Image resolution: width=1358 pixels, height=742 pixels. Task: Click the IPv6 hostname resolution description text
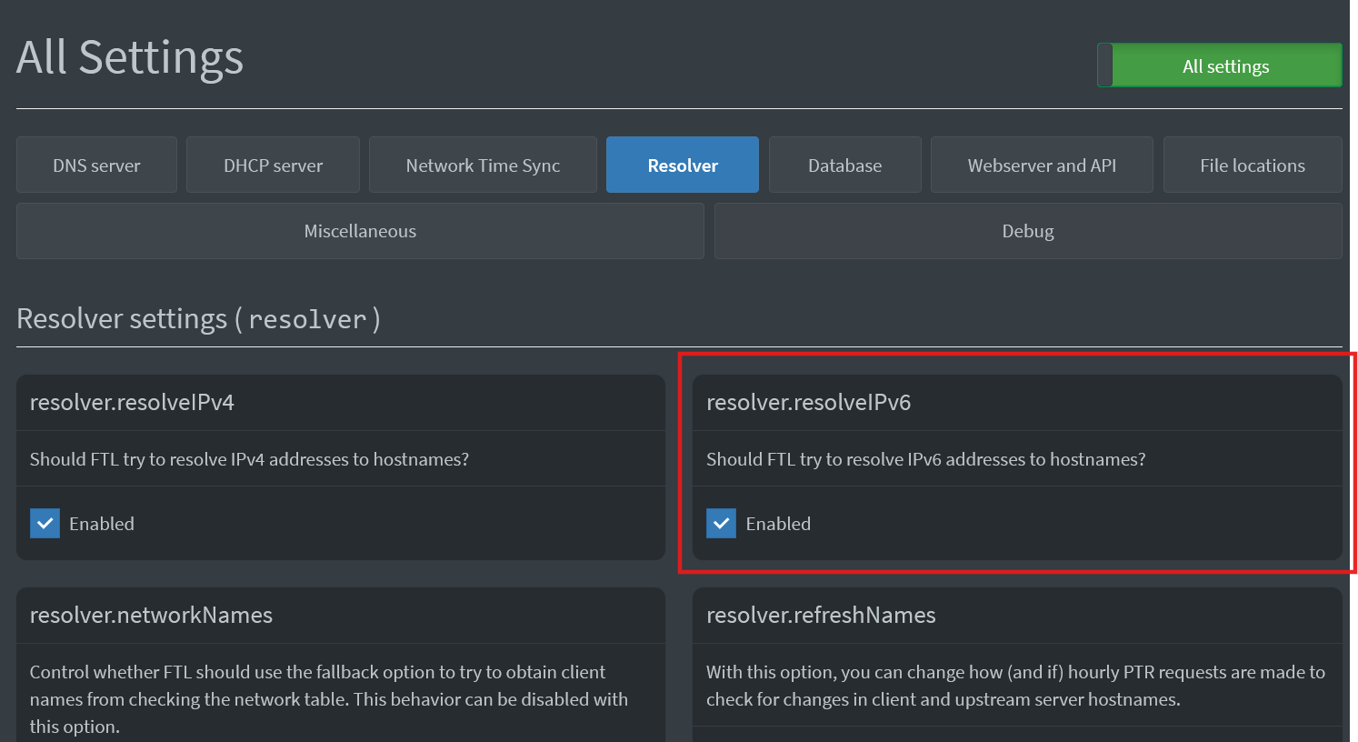pos(925,459)
